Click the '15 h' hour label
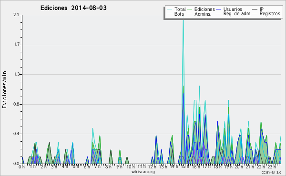Viewport: 286px width, 176px height. click(x=185, y=166)
